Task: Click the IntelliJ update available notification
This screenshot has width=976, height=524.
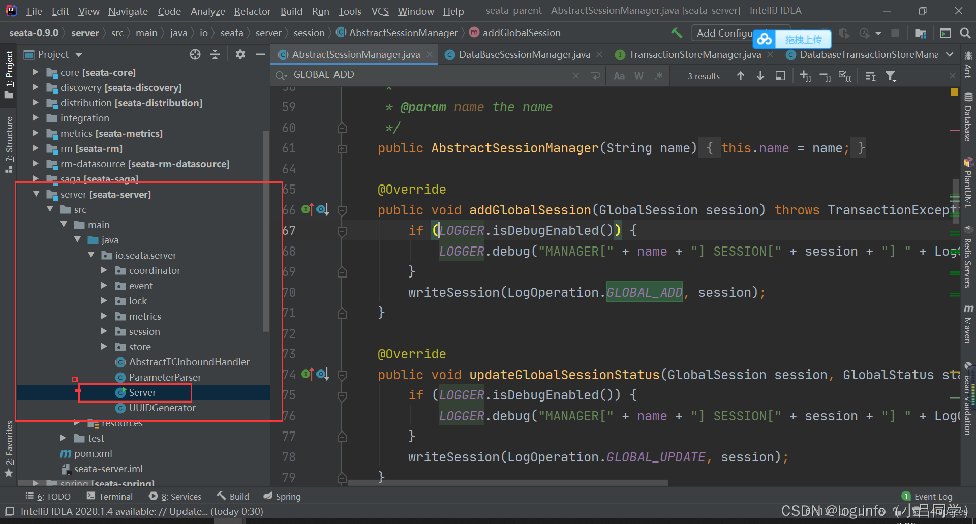Action: 142,511
